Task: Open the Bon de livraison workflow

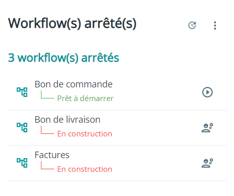Action: 67,120
